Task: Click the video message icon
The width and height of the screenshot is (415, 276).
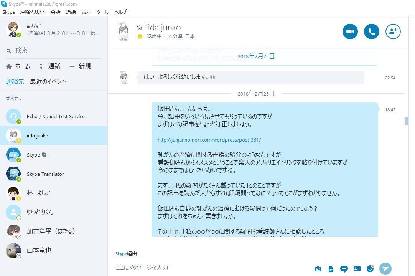Action: [344, 269]
